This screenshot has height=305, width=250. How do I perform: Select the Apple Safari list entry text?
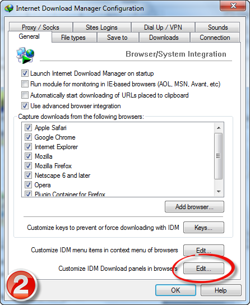click(50, 128)
